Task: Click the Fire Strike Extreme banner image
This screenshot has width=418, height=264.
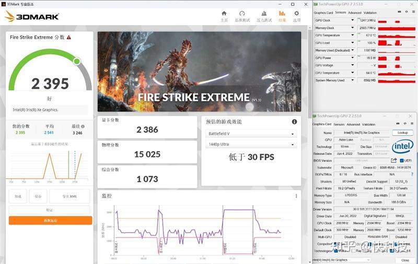Action: click(199, 71)
